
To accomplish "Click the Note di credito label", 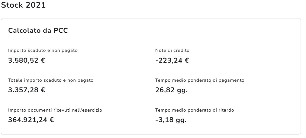I will pyautogui.click(x=172, y=51).
